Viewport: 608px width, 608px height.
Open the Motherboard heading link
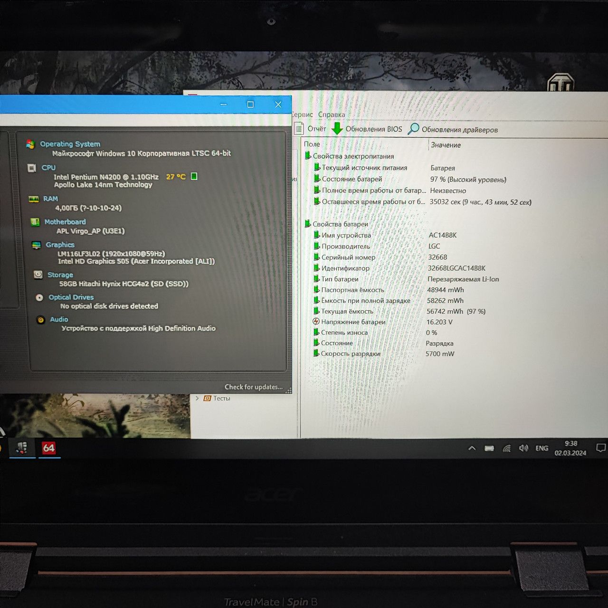(65, 222)
